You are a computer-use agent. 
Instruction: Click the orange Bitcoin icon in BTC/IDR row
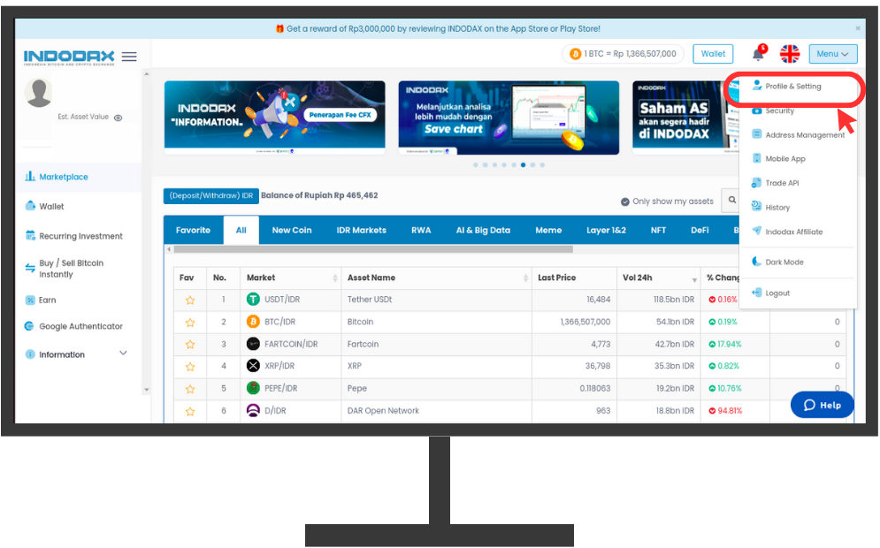[x=253, y=322]
